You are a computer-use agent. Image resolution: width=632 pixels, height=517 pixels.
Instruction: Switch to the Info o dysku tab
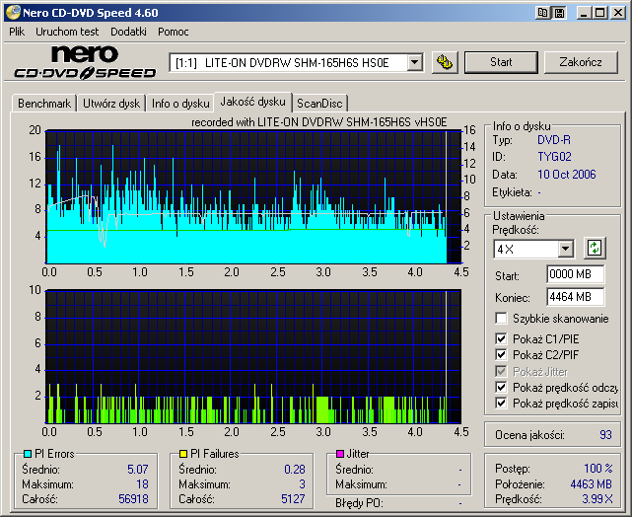pyautogui.click(x=180, y=104)
